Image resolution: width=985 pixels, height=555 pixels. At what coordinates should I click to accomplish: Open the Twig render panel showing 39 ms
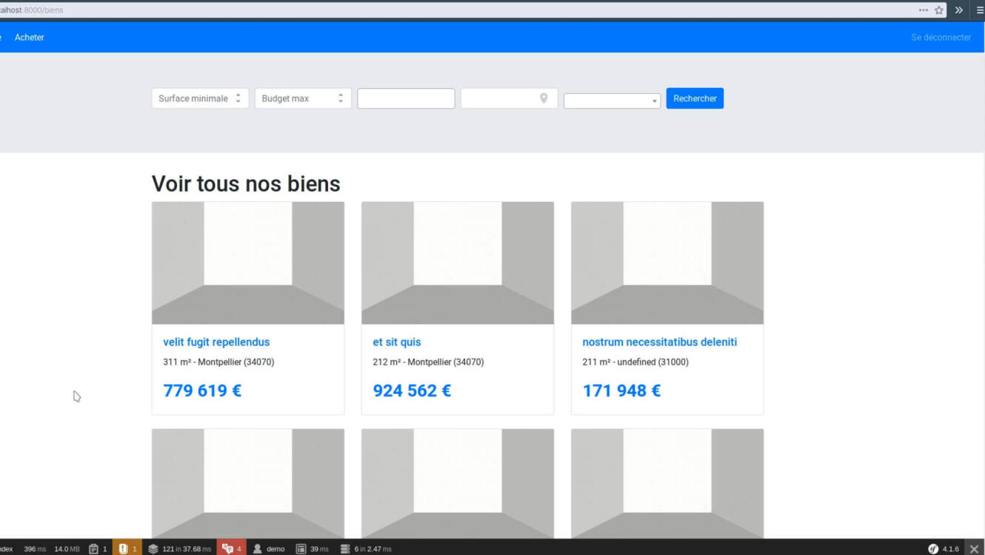pos(312,548)
